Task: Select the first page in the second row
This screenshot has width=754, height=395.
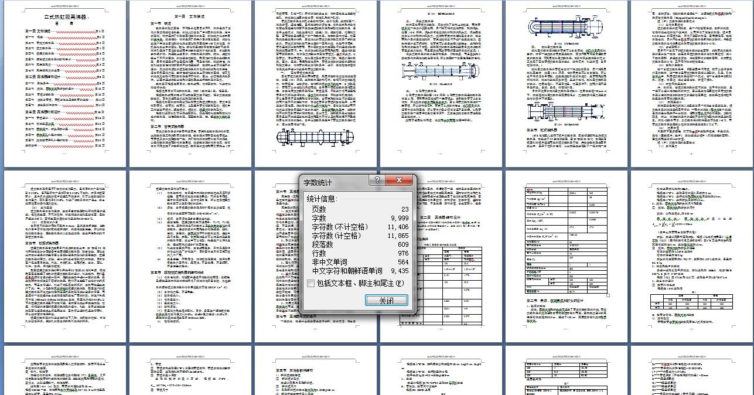Action: click(x=65, y=256)
